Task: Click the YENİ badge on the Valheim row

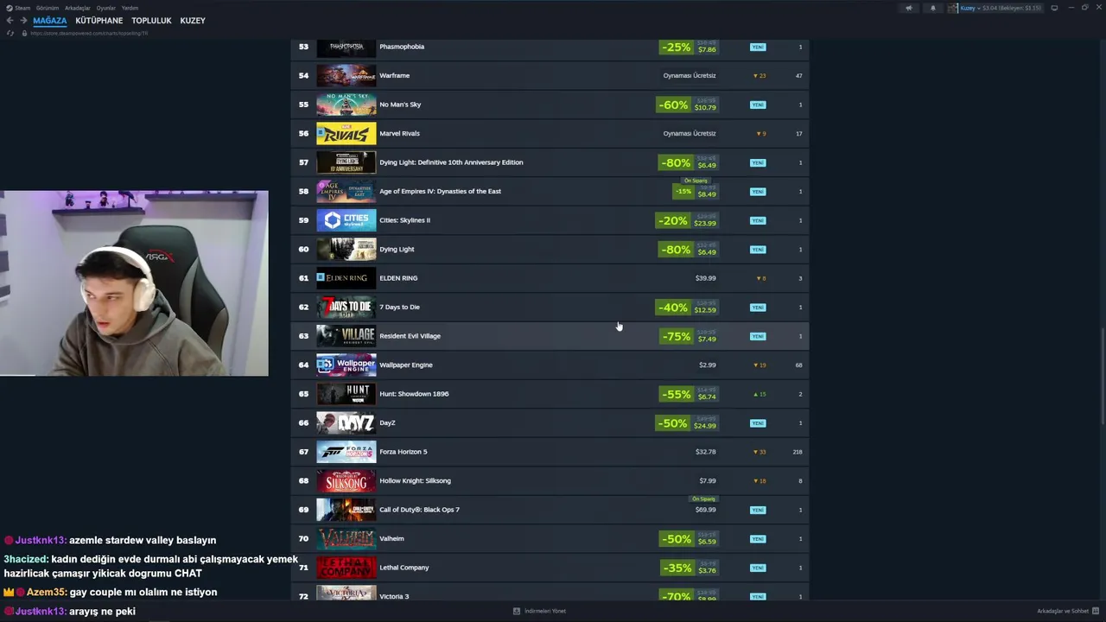Action: click(x=758, y=539)
